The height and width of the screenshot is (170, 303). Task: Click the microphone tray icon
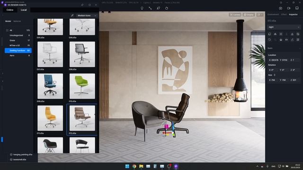click(267, 166)
